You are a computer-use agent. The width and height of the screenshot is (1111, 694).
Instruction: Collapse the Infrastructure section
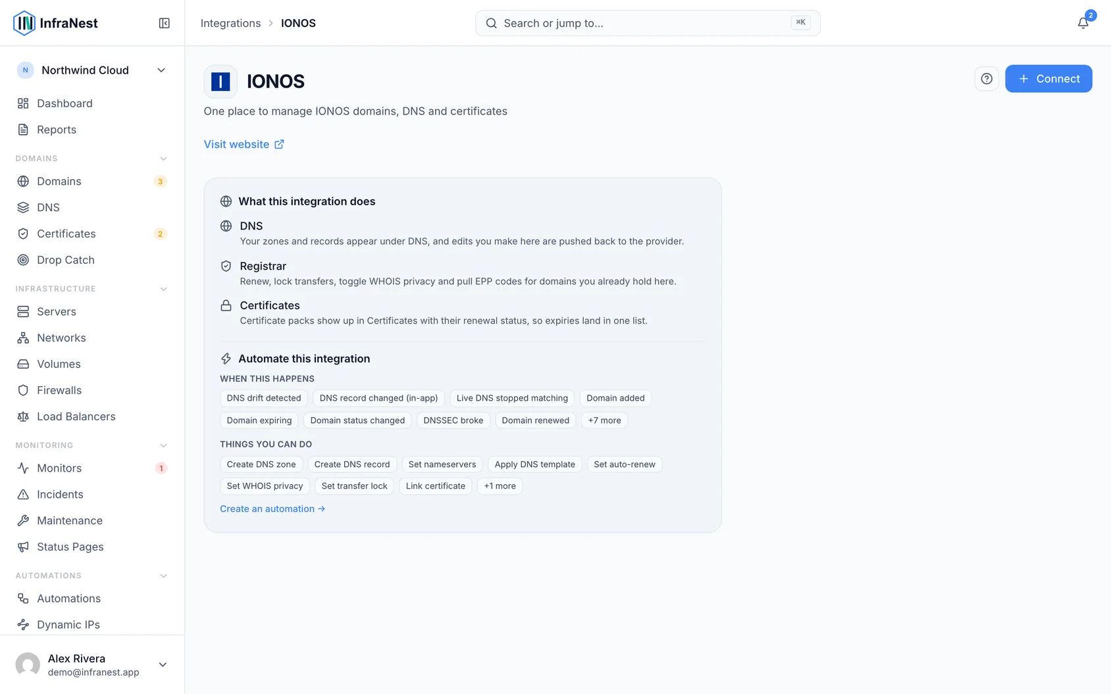click(x=163, y=289)
